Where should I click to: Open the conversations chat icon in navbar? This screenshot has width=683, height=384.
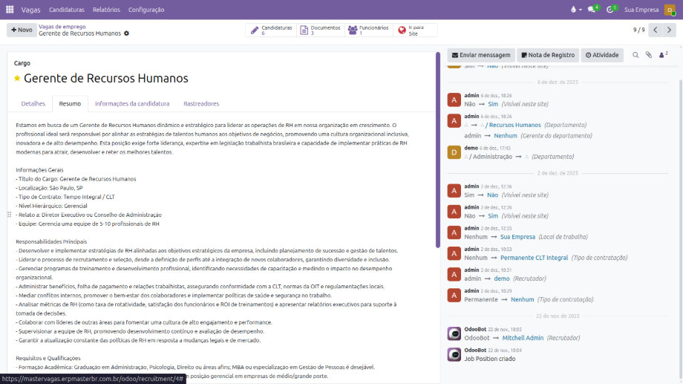click(593, 10)
